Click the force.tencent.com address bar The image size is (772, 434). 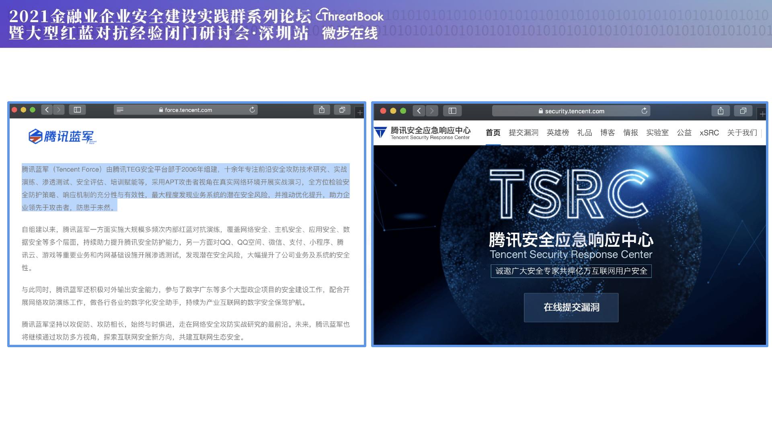tap(188, 110)
